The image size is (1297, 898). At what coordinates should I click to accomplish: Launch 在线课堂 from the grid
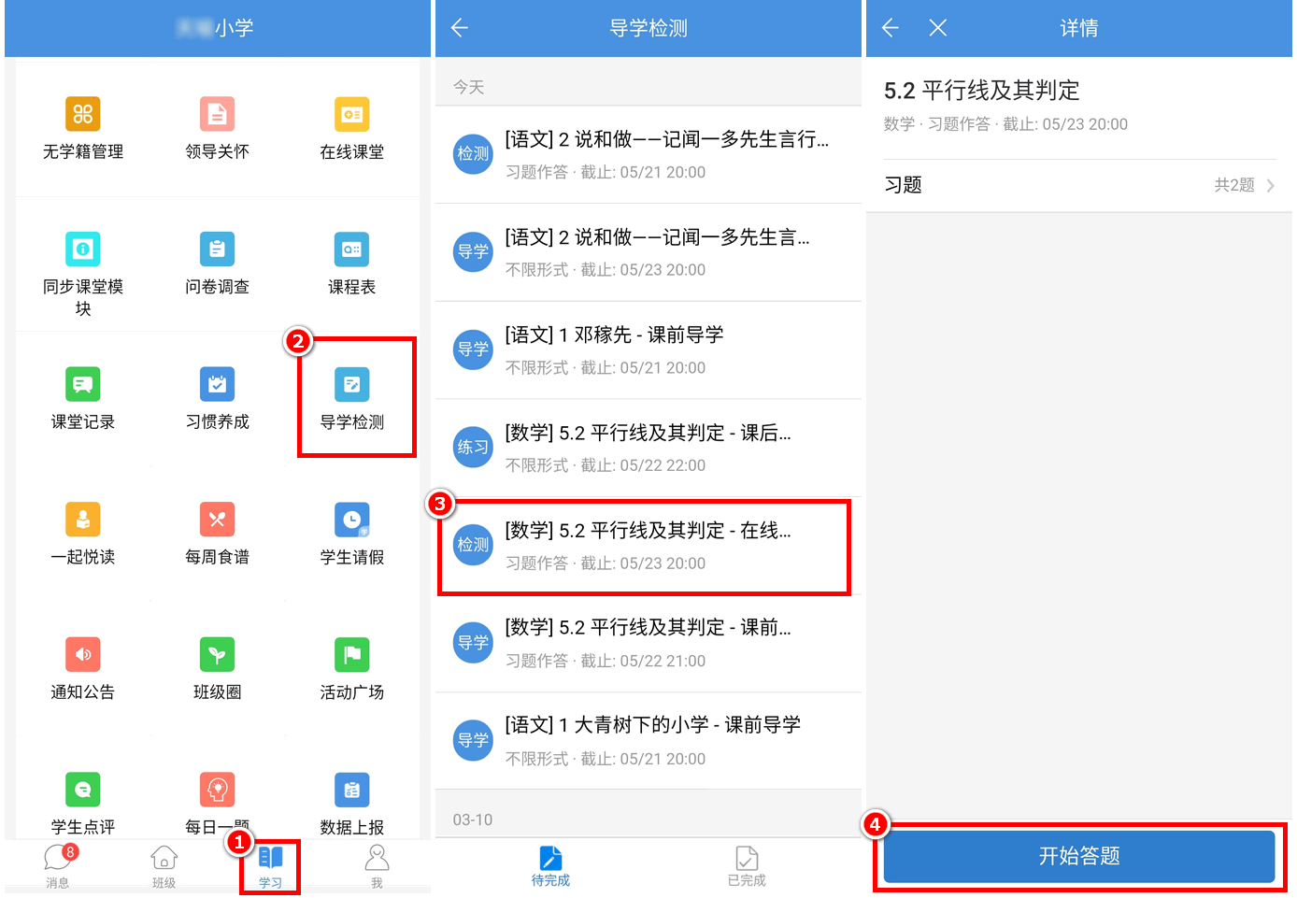(351, 115)
